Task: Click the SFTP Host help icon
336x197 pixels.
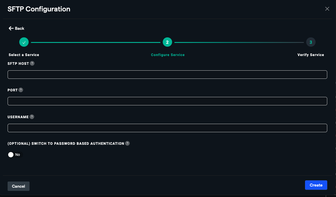Action: [x=32, y=63]
